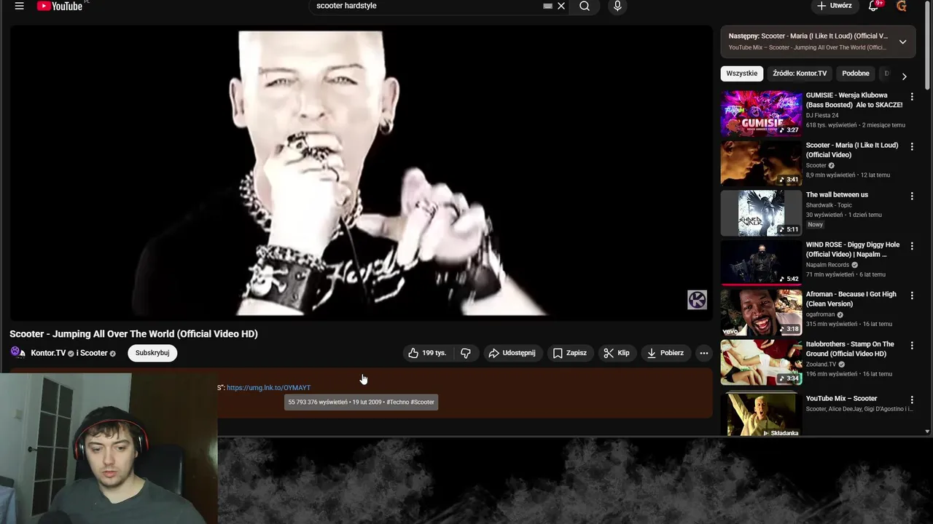Open umg.lnk.to/OYMAYT link
933x524 pixels.
268,388
